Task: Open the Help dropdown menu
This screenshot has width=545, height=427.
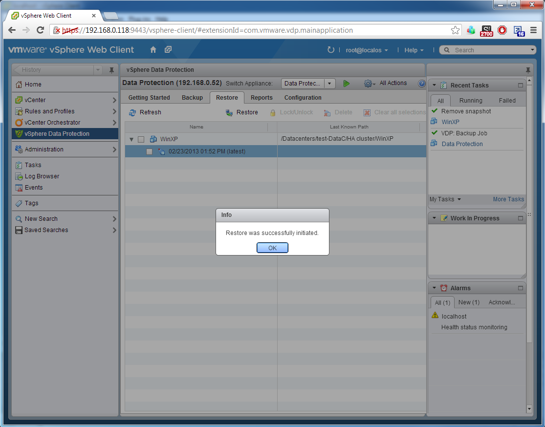Action: point(414,50)
